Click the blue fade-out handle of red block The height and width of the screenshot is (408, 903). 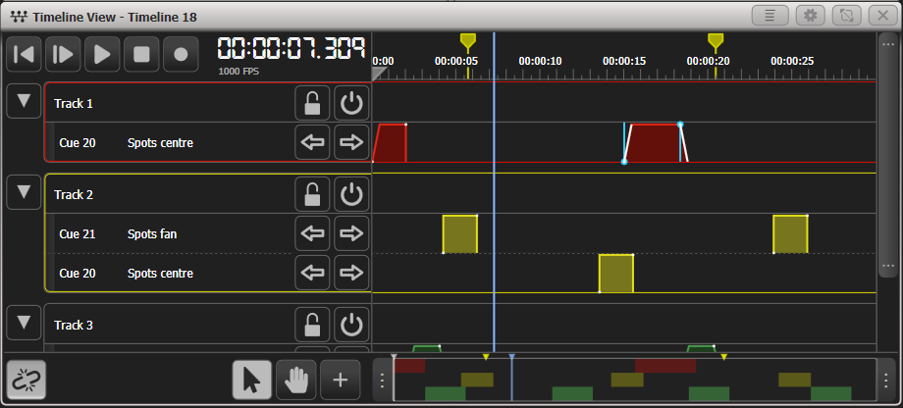(x=680, y=125)
